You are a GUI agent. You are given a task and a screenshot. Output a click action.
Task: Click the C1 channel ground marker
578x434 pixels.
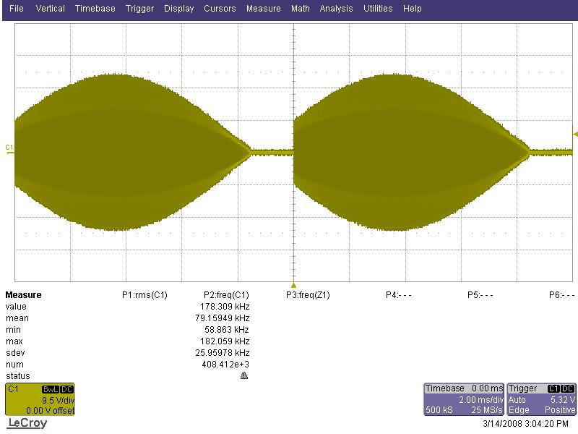pyautogui.click(x=9, y=148)
